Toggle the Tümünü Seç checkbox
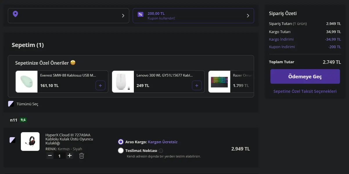The width and height of the screenshot is (349, 174). pos(11,104)
